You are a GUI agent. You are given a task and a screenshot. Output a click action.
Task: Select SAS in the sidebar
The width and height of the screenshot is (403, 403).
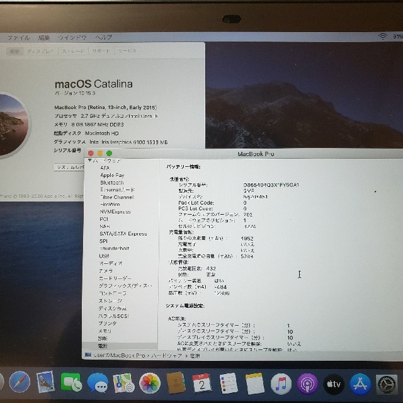tap(105, 227)
